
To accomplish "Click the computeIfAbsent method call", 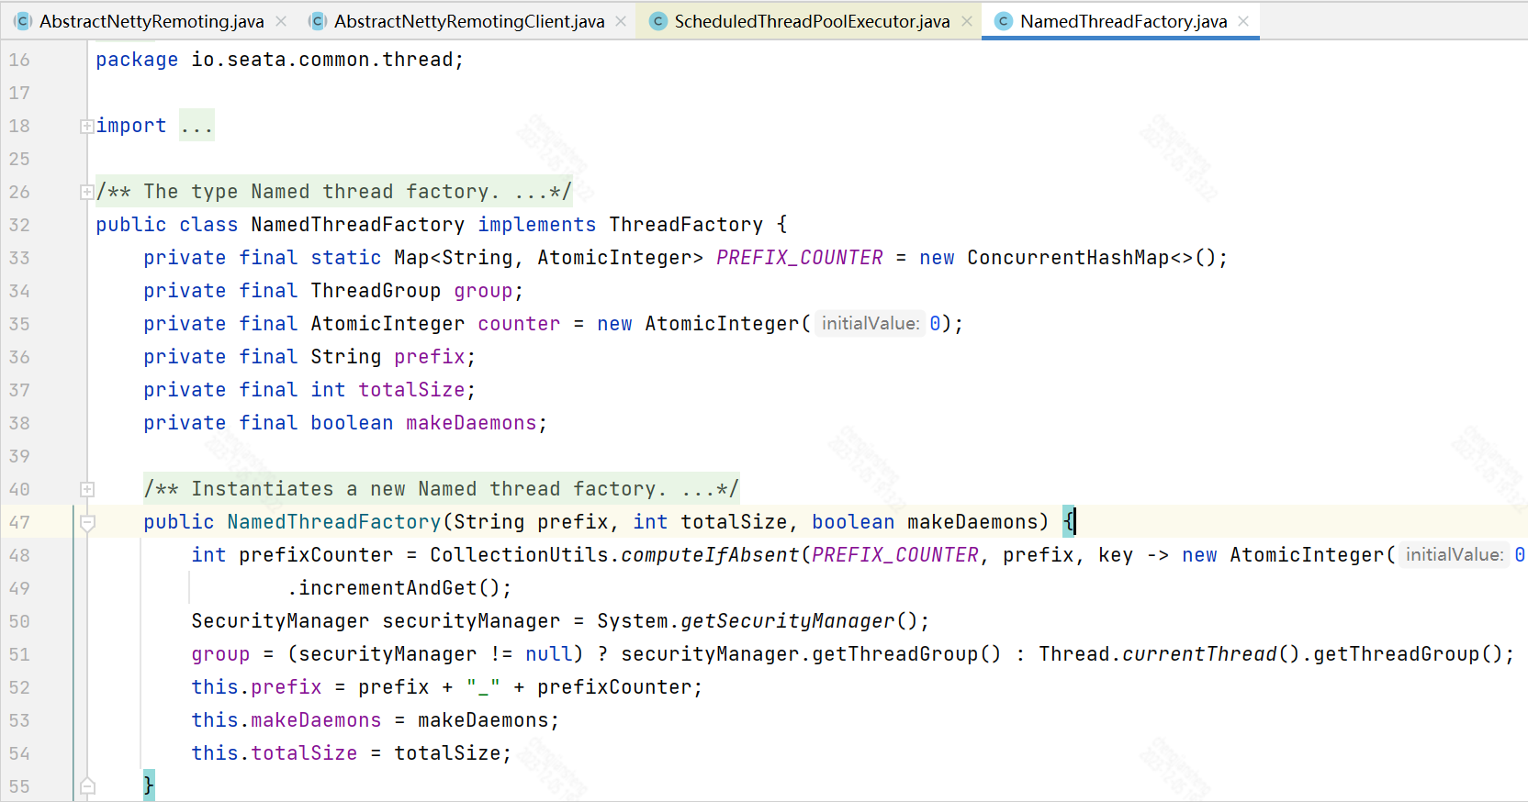I will tap(710, 555).
